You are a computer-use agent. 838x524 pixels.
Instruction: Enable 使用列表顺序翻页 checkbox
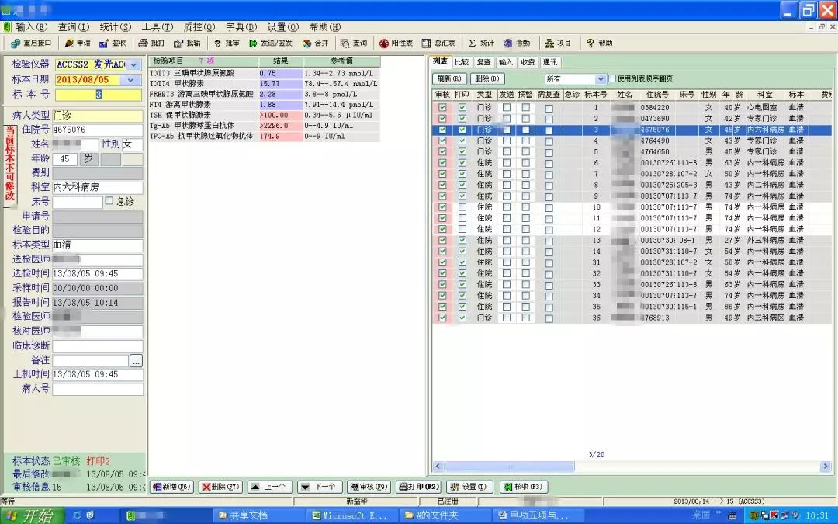click(612, 78)
